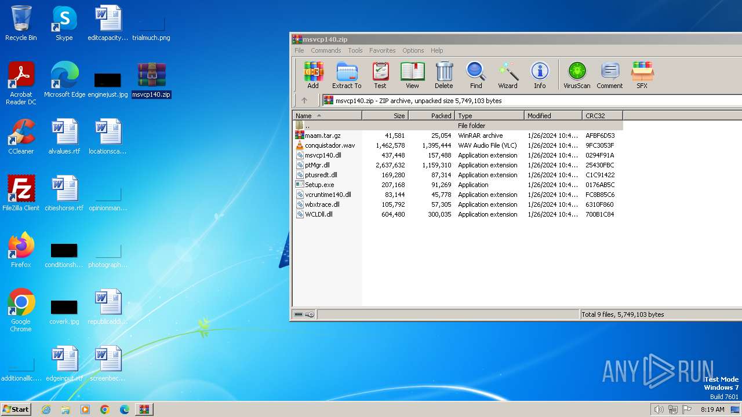This screenshot has width=742, height=417.
Task: Click the Add toolbar icon in WinRAR
Action: [x=313, y=75]
